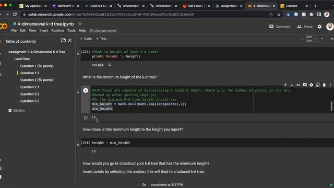Open Google account avatar in Colab
The image size is (334, 188).
(330, 27)
